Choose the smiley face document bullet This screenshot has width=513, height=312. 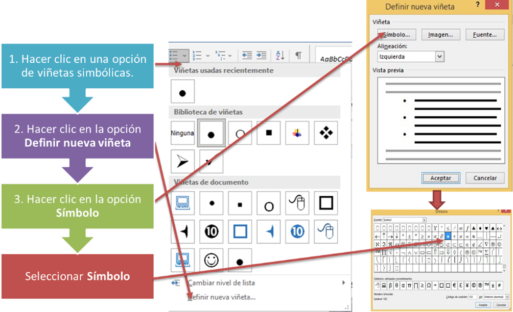pyautogui.click(x=212, y=260)
